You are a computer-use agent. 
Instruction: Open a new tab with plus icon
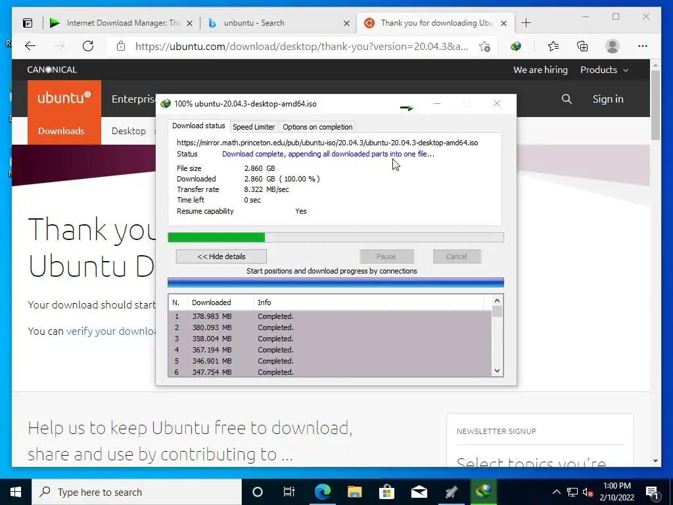pos(526,23)
